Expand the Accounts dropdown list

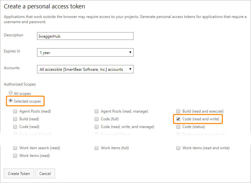click(85, 69)
